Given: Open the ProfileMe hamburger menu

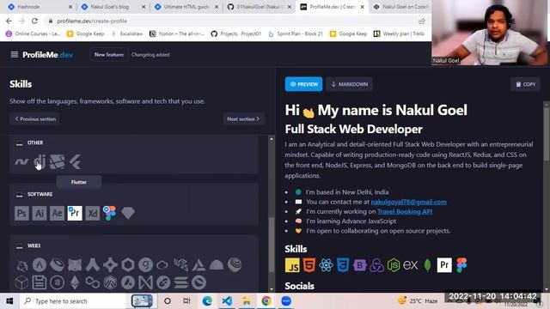Looking at the screenshot, I should [15, 55].
